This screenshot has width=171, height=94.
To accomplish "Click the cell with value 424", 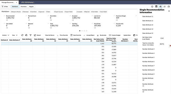I will [x=99, y=70].
